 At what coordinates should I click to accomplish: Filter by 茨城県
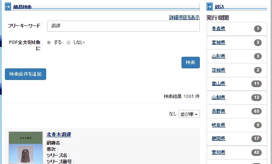pos(218,70)
